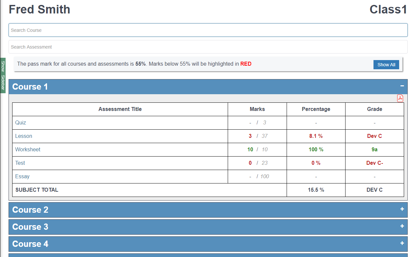This screenshot has height=257, width=411.
Task: Focus the Search Course field
Action: coord(208,30)
